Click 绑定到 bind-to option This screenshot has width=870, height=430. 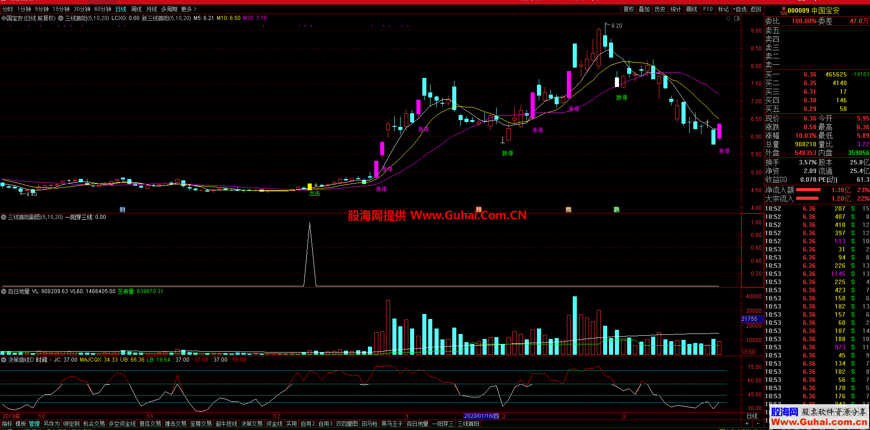[x=72, y=424]
